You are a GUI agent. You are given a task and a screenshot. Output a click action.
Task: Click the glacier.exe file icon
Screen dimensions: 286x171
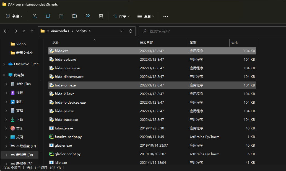click(x=51, y=145)
